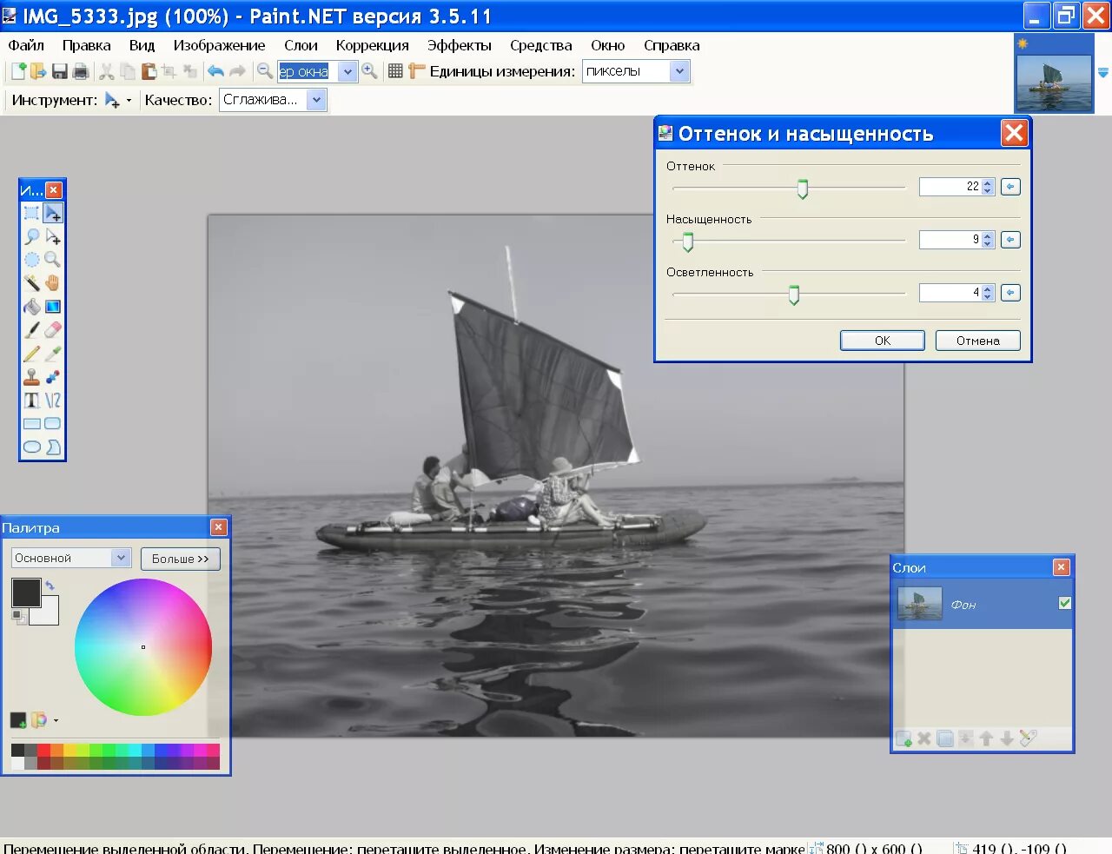Select the Color Picker eyedropper tool
The height and width of the screenshot is (854, 1112).
click(x=53, y=354)
